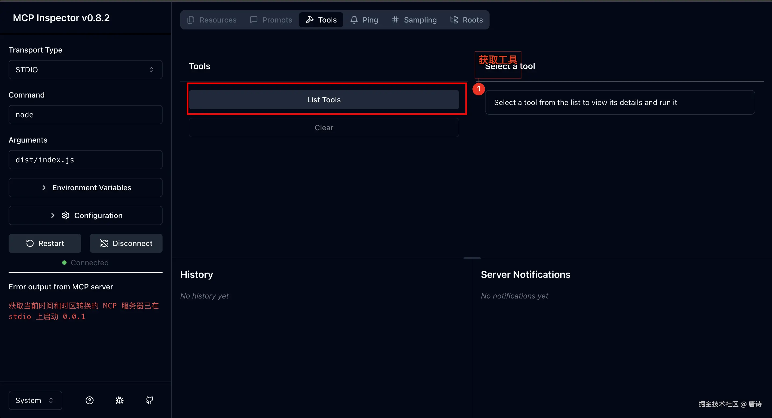Disconnect from the MCP server
The height and width of the screenshot is (418, 772).
tap(126, 243)
